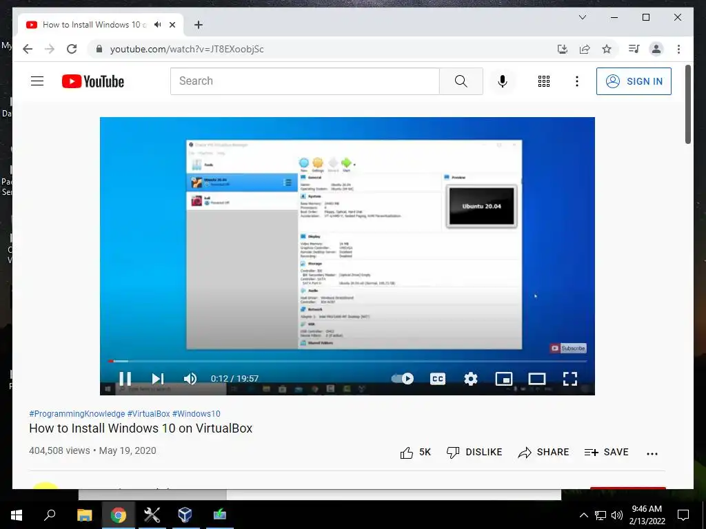This screenshot has height=529, width=706.
Task: Close the YouTube browser tab
Action: 172,25
